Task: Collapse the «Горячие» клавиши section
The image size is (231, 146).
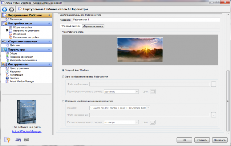Action: pos(49,41)
